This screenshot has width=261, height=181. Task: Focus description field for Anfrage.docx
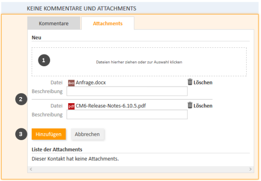pyautogui.click(x=127, y=91)
